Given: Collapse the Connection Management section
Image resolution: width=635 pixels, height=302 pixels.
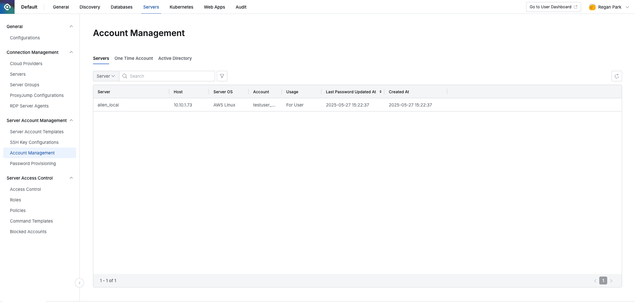Looking at the screenshot, I should coord(71,52).
